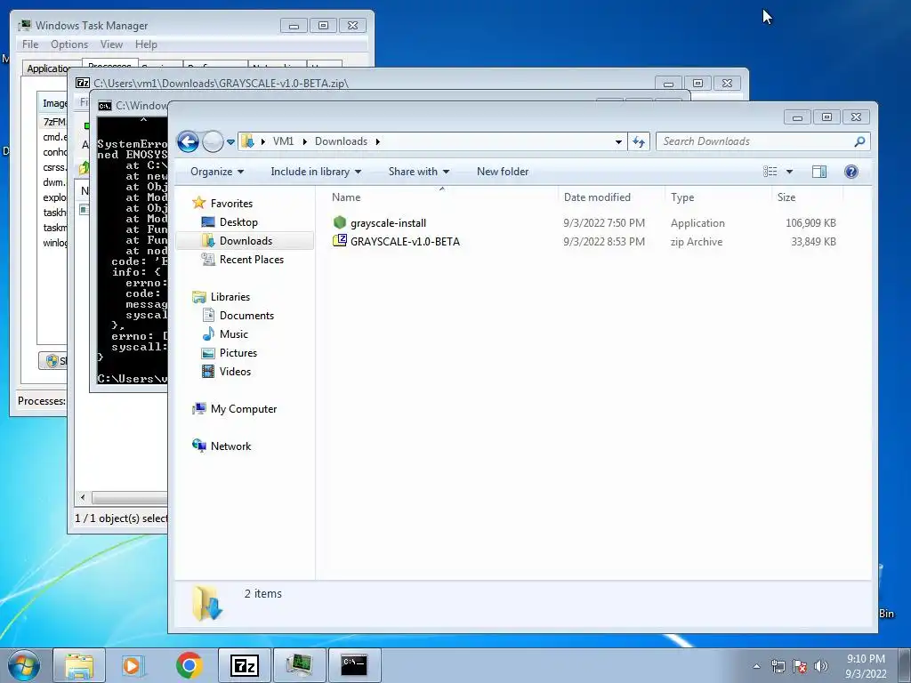
Task: Open the Windows Start button
Action: pyautogui.click(x=23, y=665)
